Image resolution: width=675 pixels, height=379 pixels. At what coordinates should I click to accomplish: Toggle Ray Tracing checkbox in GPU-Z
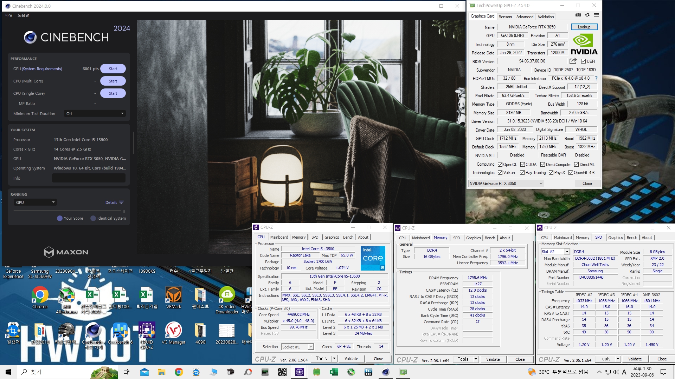click(522, 172)
